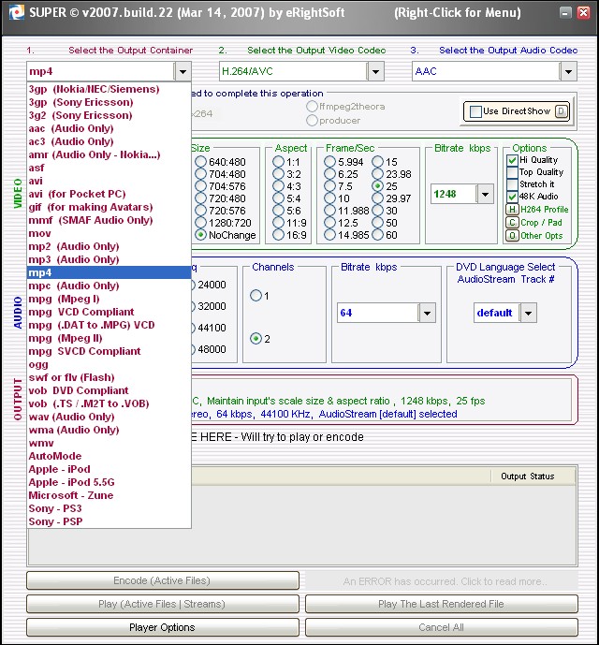The height and width of the screenshot is (645, 599).
Task: Choose mp3 (Audio Only) container
Action: [109, 259]
